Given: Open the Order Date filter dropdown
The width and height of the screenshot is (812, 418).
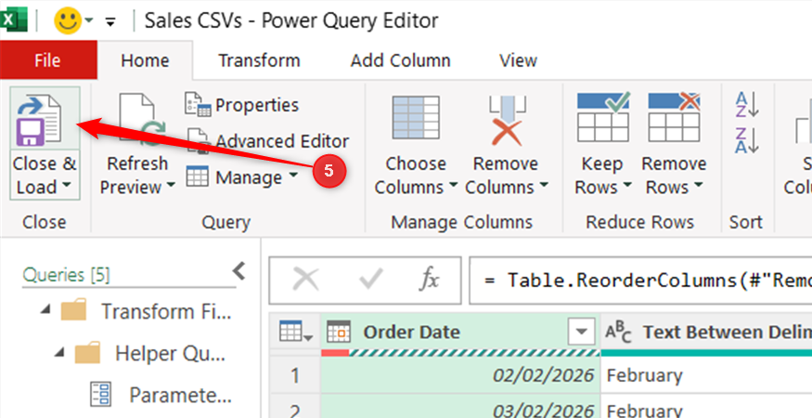Looking at the screenshot, I should (x=582, y=332).
